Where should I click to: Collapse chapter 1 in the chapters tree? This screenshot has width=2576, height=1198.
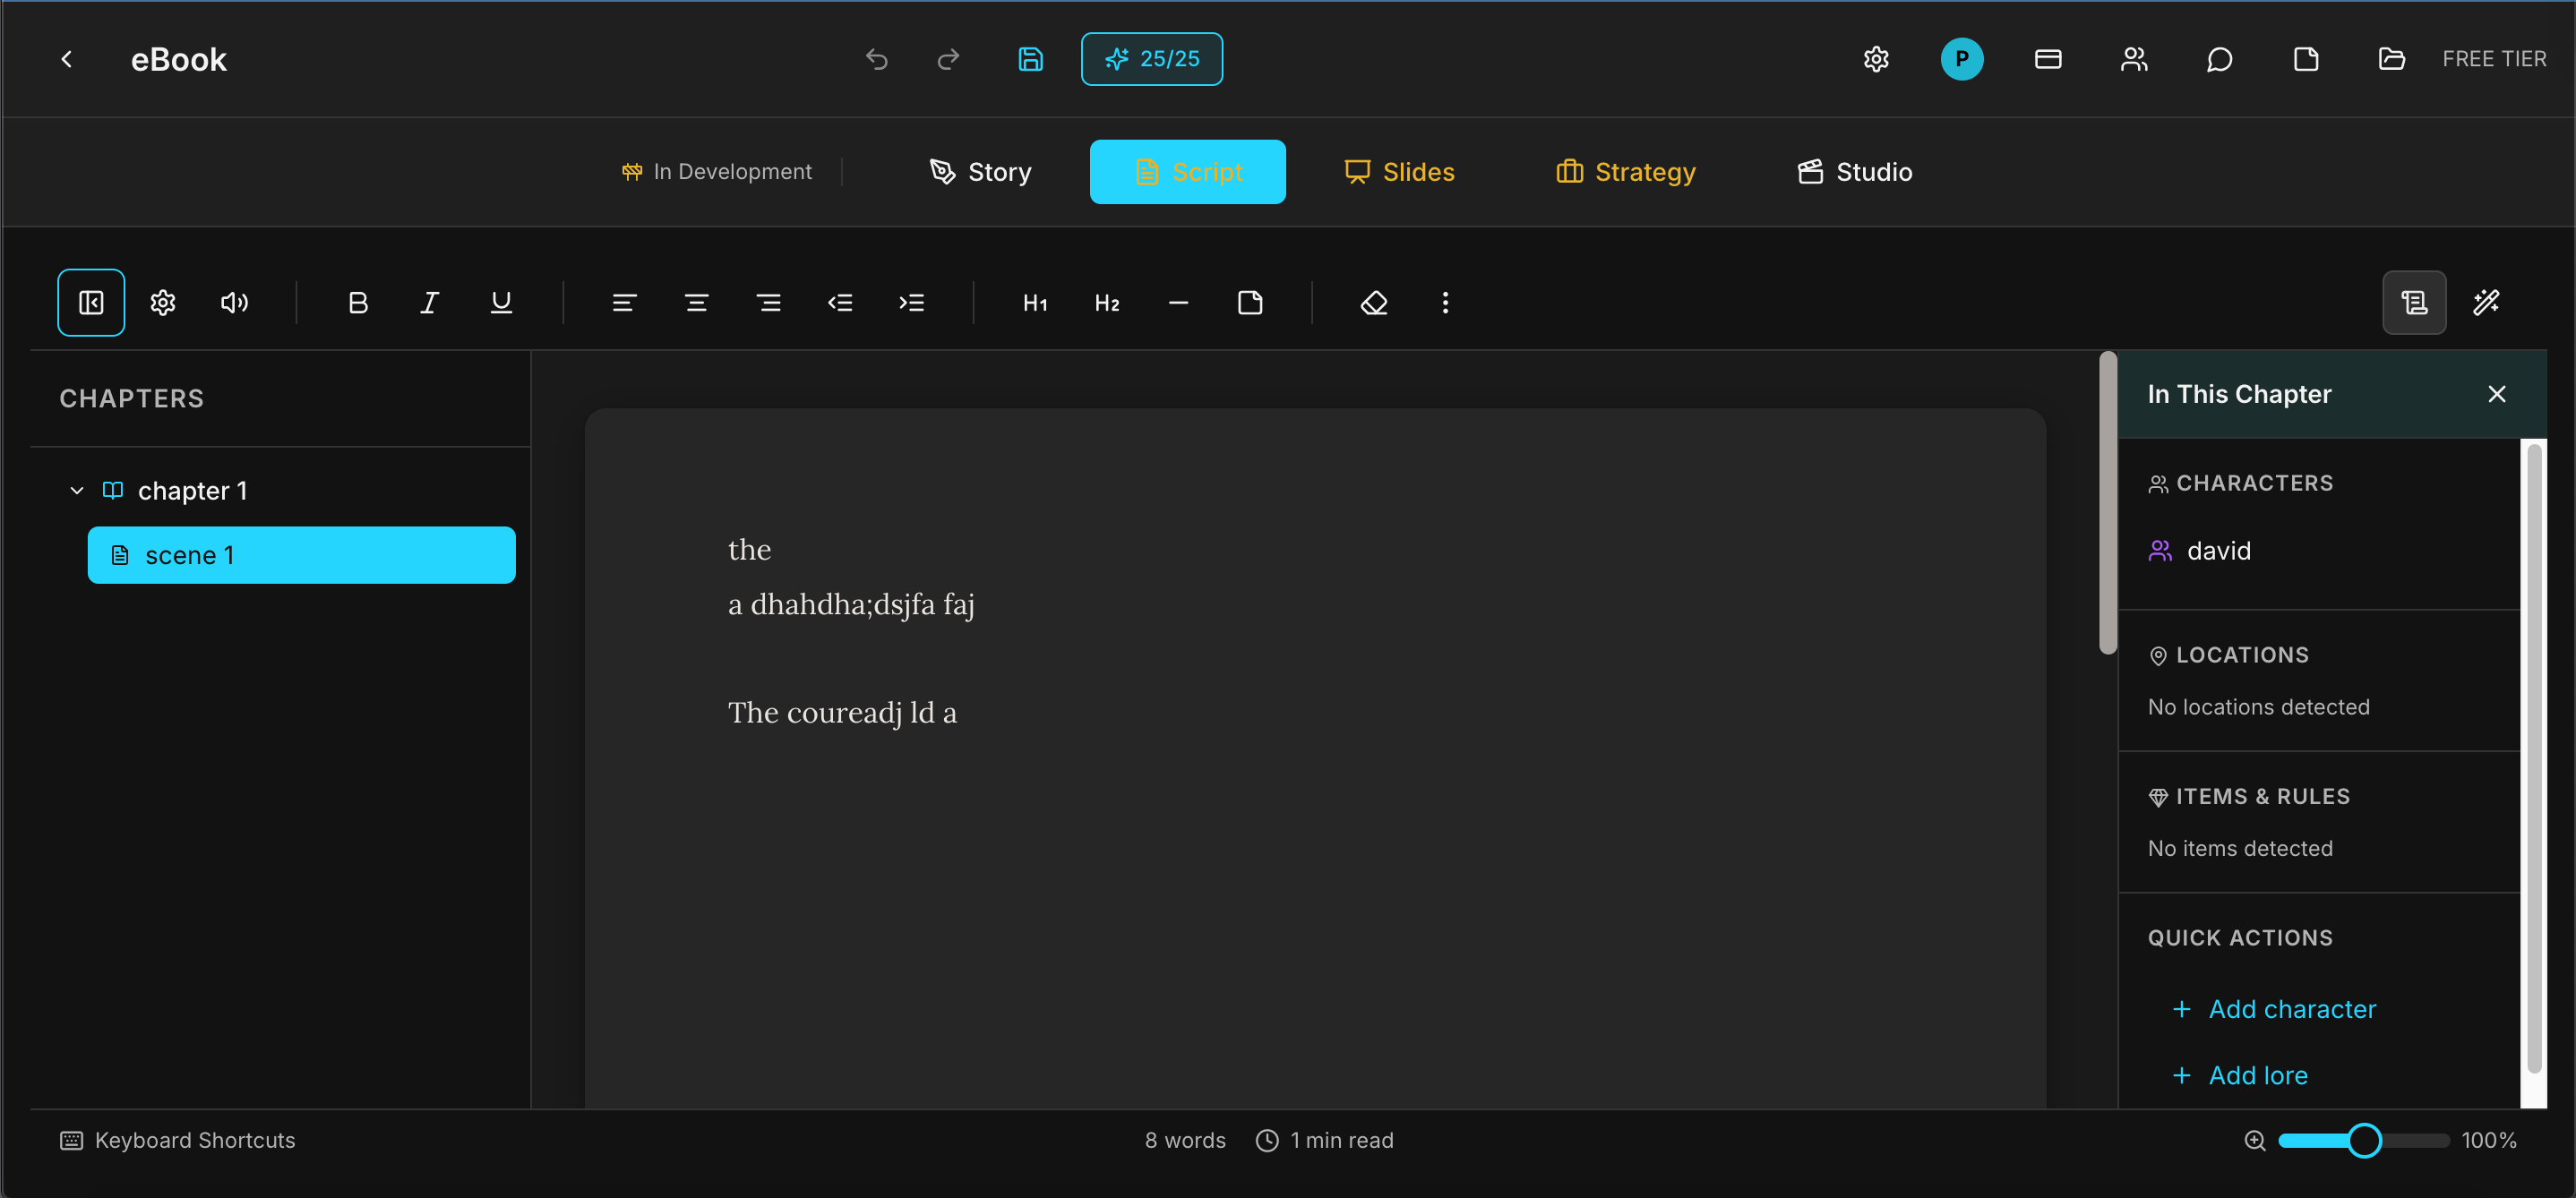(75, 490)
